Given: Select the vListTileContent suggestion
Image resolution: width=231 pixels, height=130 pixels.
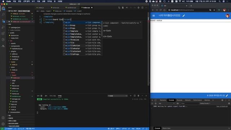Looking at the screenshot, I should pyautogui.click(x=82, y=51).
